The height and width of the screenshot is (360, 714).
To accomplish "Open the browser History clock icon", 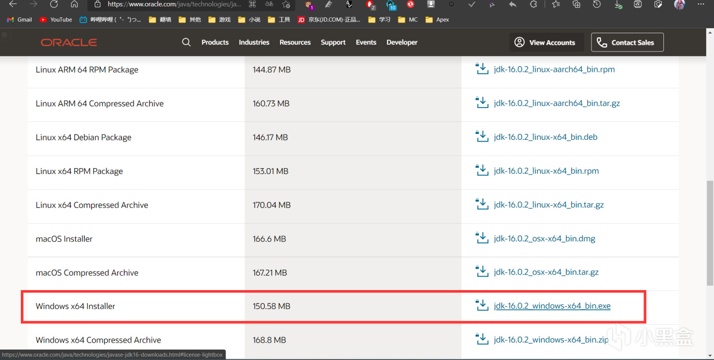I will 597,4.
